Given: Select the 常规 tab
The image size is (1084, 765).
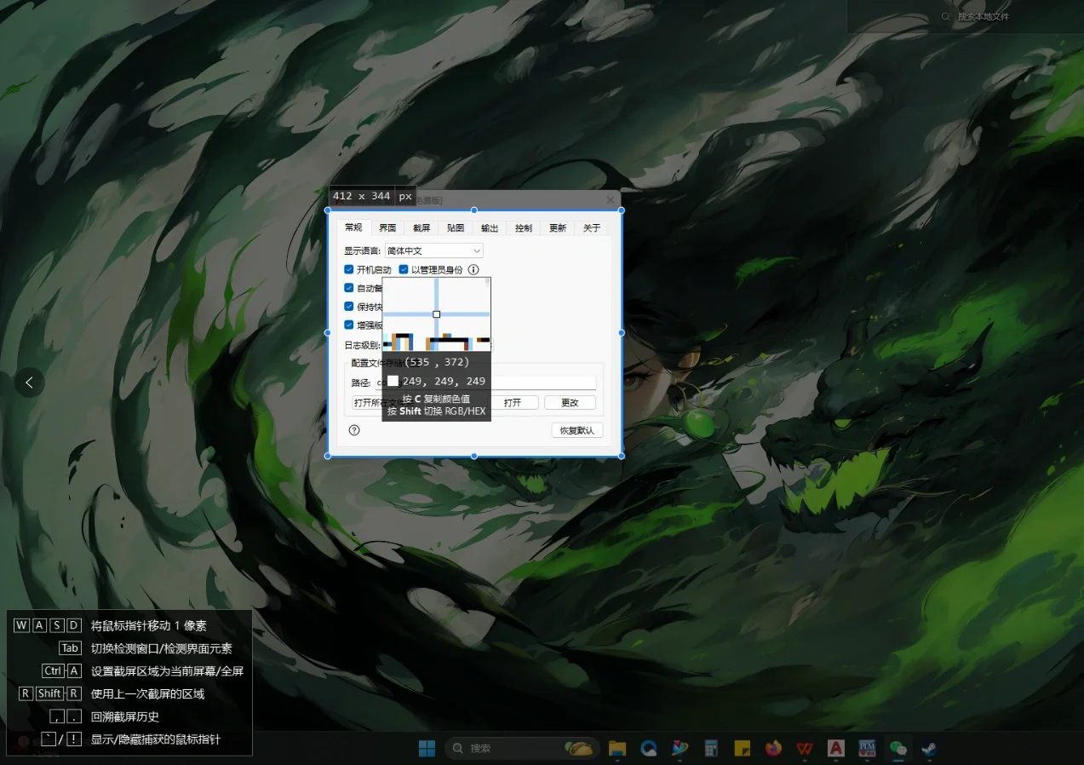Looking at the screenshot, I should 353,227.
